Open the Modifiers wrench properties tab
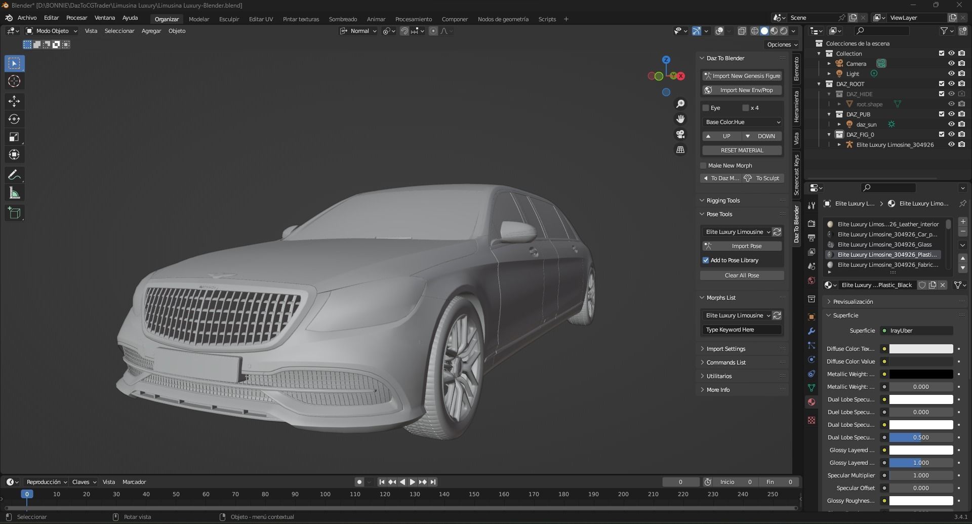972x524 pixels. [812, 331]
